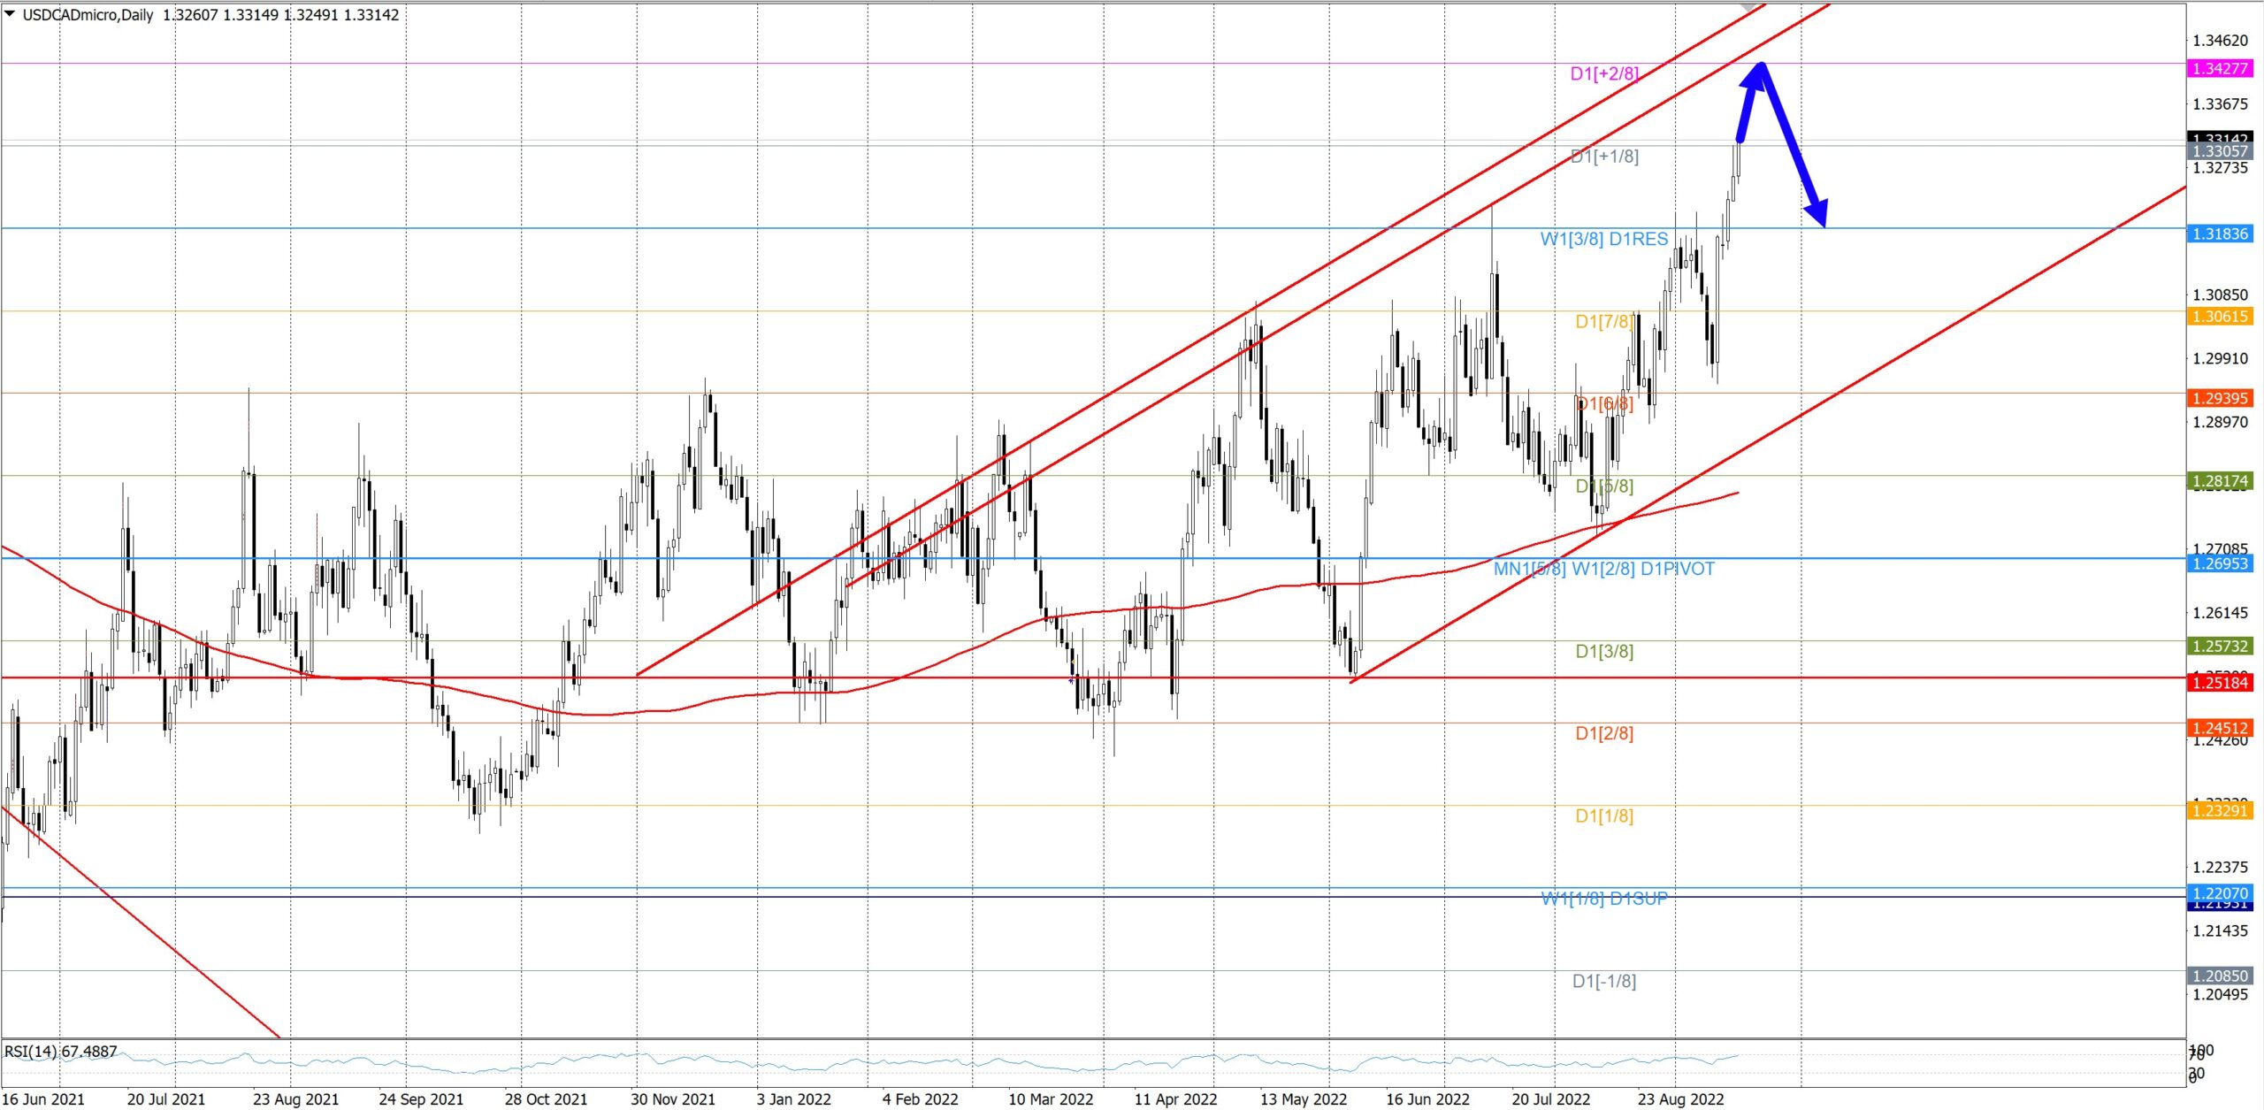Image resolution: width=2264 pixels, height=1110 pixels.
Task: Click the 23 Aug 2022 date marker
Action: pyautogui.click(x=1680, y=1099)
